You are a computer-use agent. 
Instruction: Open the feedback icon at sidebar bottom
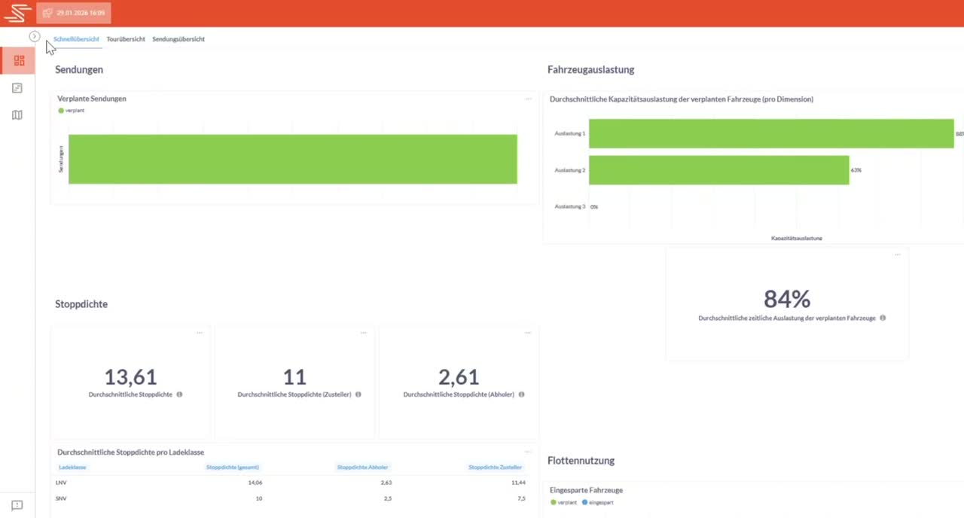[x=17, y=505]
